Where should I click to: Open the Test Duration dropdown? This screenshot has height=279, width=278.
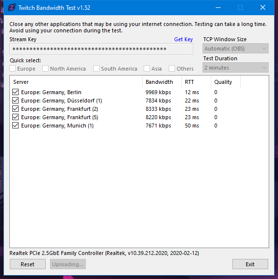tap(235, 68)
